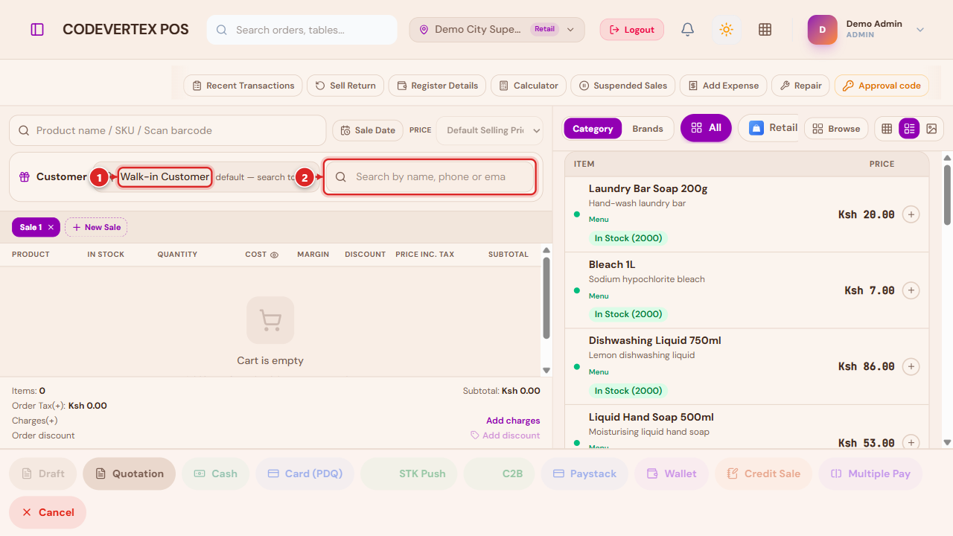The image size is (953, 536).
Task: Launch the Calculator
Action: (x=529, y=86)
